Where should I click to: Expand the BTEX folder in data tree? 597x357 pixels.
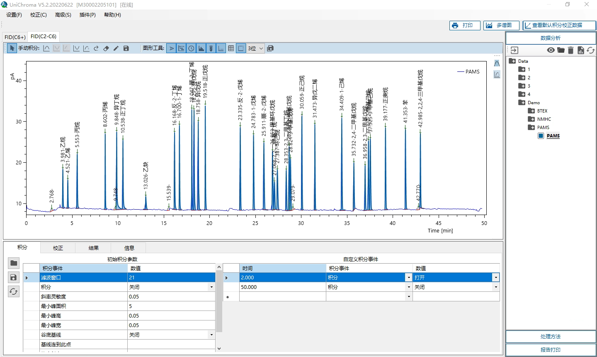531,111
